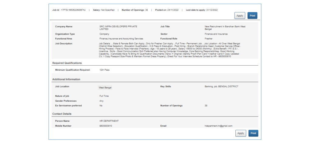The image size is (311, 149).
Task: Click the Additional Information heading
Action: pyautogui.click(x=66, y=79)
